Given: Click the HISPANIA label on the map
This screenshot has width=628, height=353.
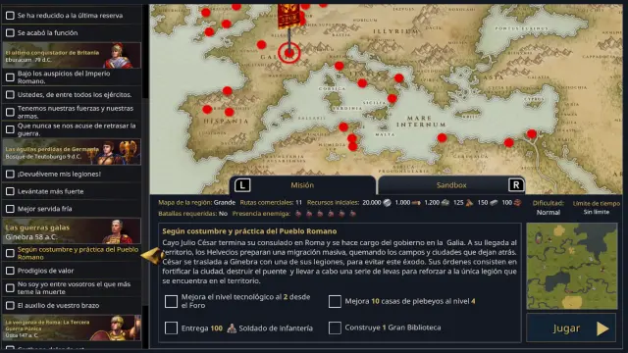Looking at the screenshot, I should [x=226, y=122].
